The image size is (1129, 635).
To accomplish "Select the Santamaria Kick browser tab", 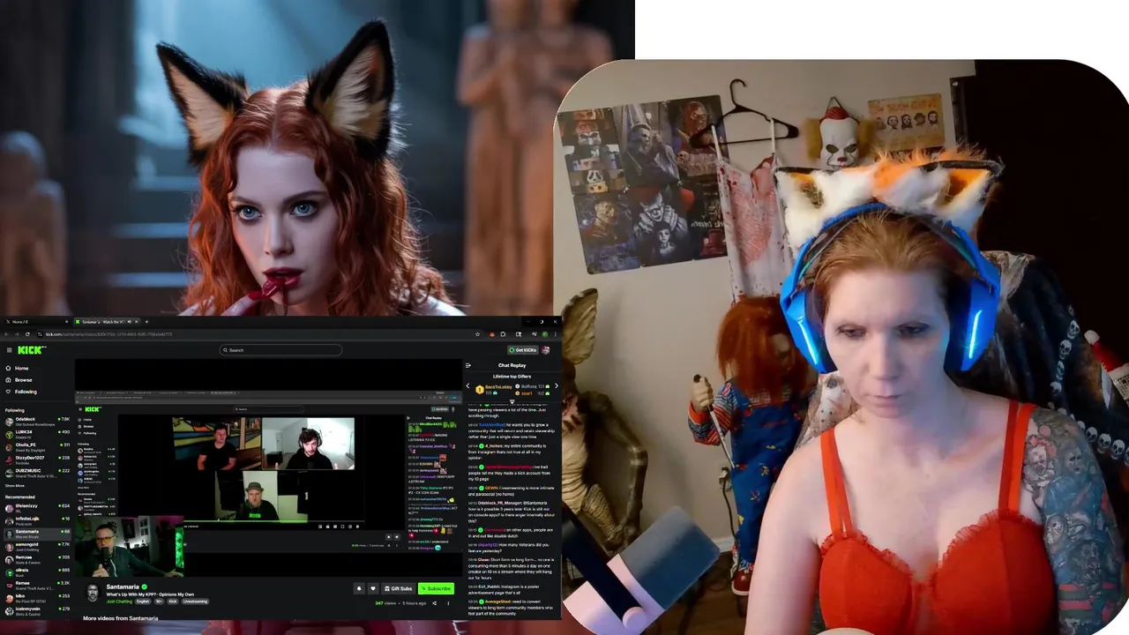I will coord(106,322).
